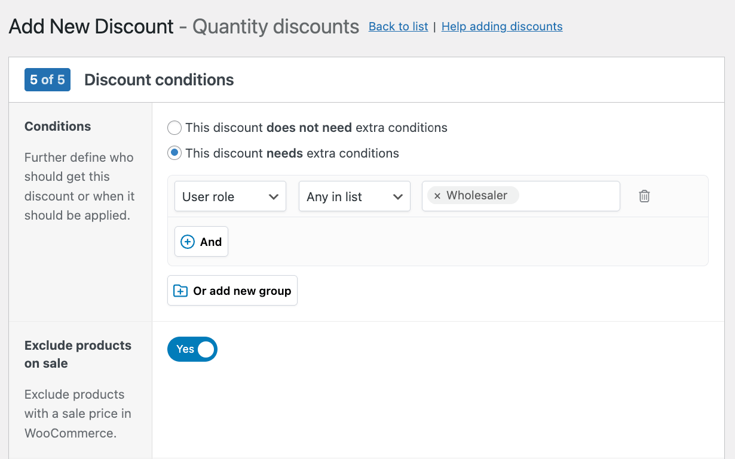Select the does not need extra conditions option

click(x=174, y=128)
